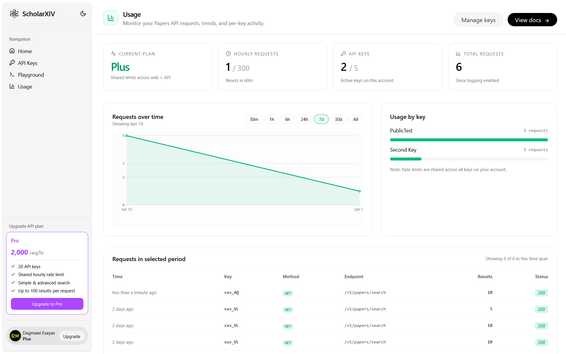Click the Playground terminal icon in the sidebar
Viewport: 566px width, 354px height.
coord(12,74)
